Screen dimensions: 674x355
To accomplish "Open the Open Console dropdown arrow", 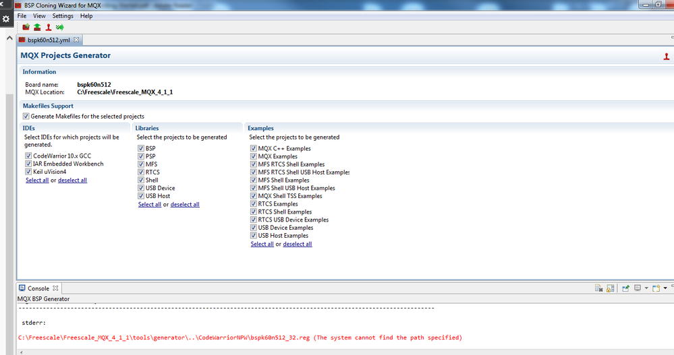I will (665, 288).
